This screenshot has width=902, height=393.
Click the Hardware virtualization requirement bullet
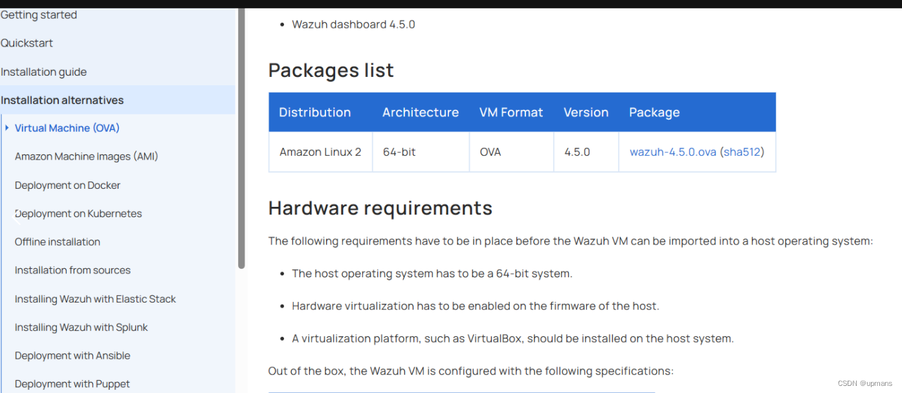(476, 306)
